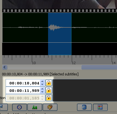The height and width of the screenshot is (114, 117).
Task: Click the blue arrow button at bottom-left
Action: click(x=4, y=107)
